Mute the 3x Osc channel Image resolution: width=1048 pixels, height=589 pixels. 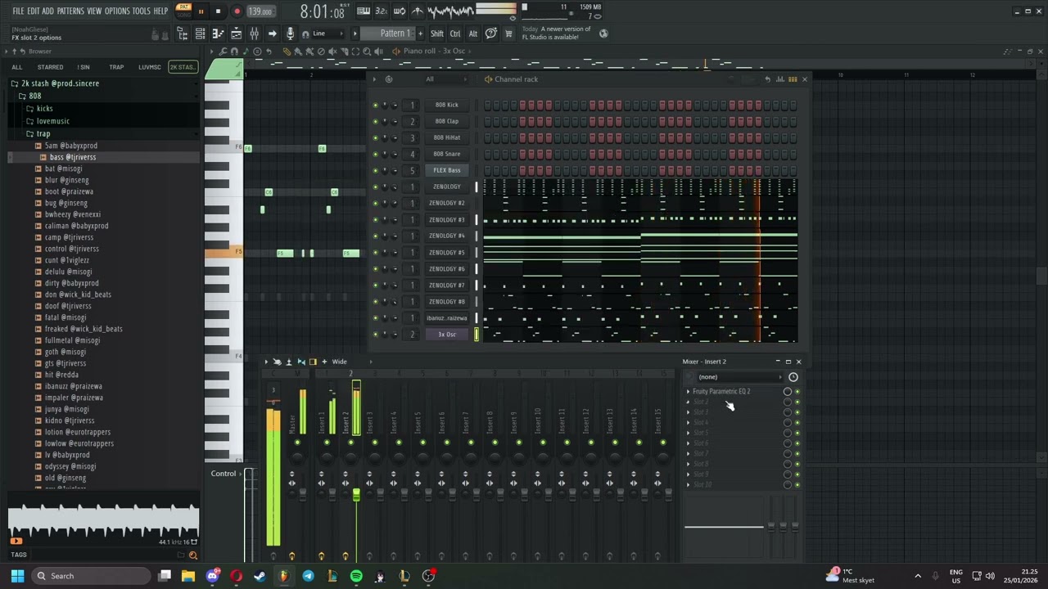375,334
